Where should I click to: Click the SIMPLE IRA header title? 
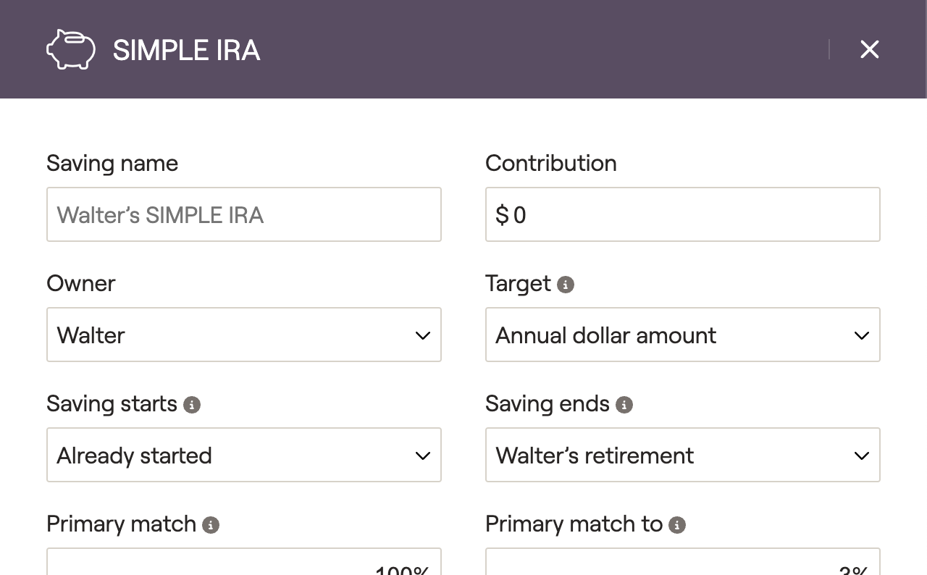186,50
